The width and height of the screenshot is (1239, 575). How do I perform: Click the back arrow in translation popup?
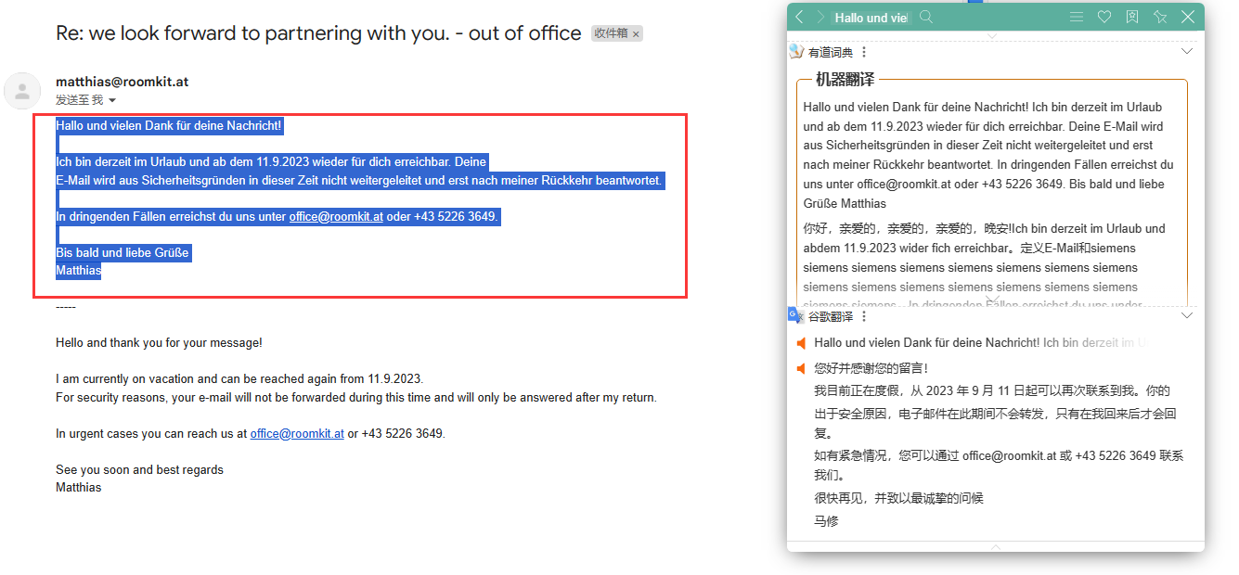pyautogui.click(x=799, y=18)
